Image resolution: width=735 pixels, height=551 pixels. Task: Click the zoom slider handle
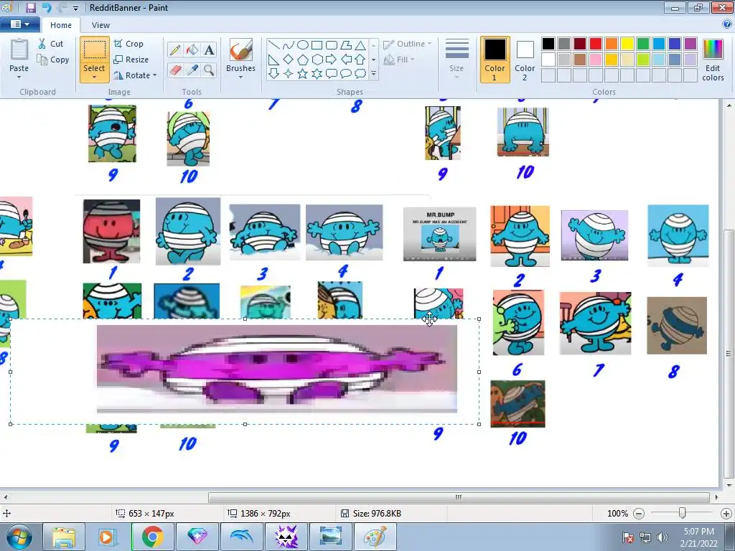pos(683,514)
